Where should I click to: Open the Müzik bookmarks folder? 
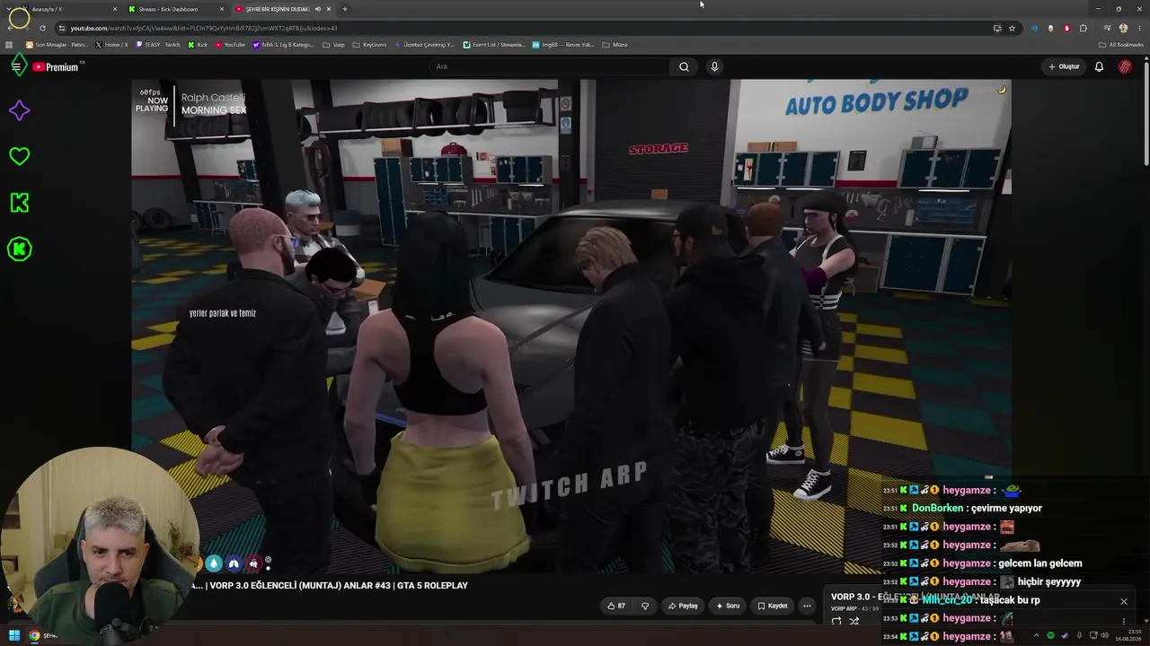pos(615,45)
